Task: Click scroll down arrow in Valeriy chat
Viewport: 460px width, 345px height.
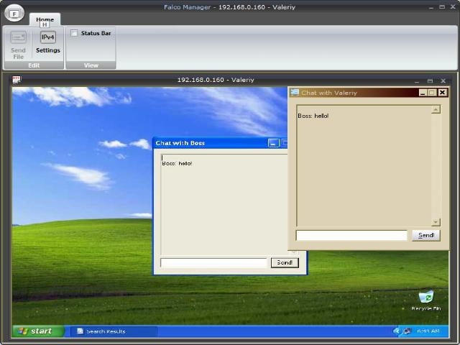Action: (x=436, y=222)
